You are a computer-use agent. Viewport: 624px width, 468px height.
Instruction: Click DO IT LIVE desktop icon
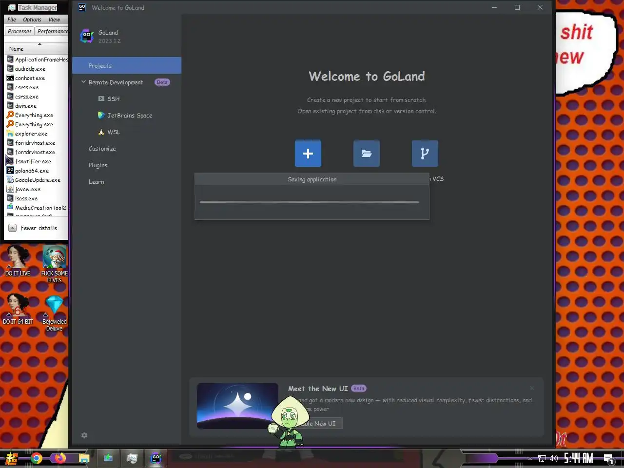coord(18,261)
